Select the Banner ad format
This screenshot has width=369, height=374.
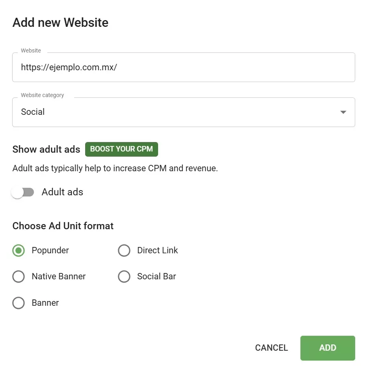click(18, 303)
